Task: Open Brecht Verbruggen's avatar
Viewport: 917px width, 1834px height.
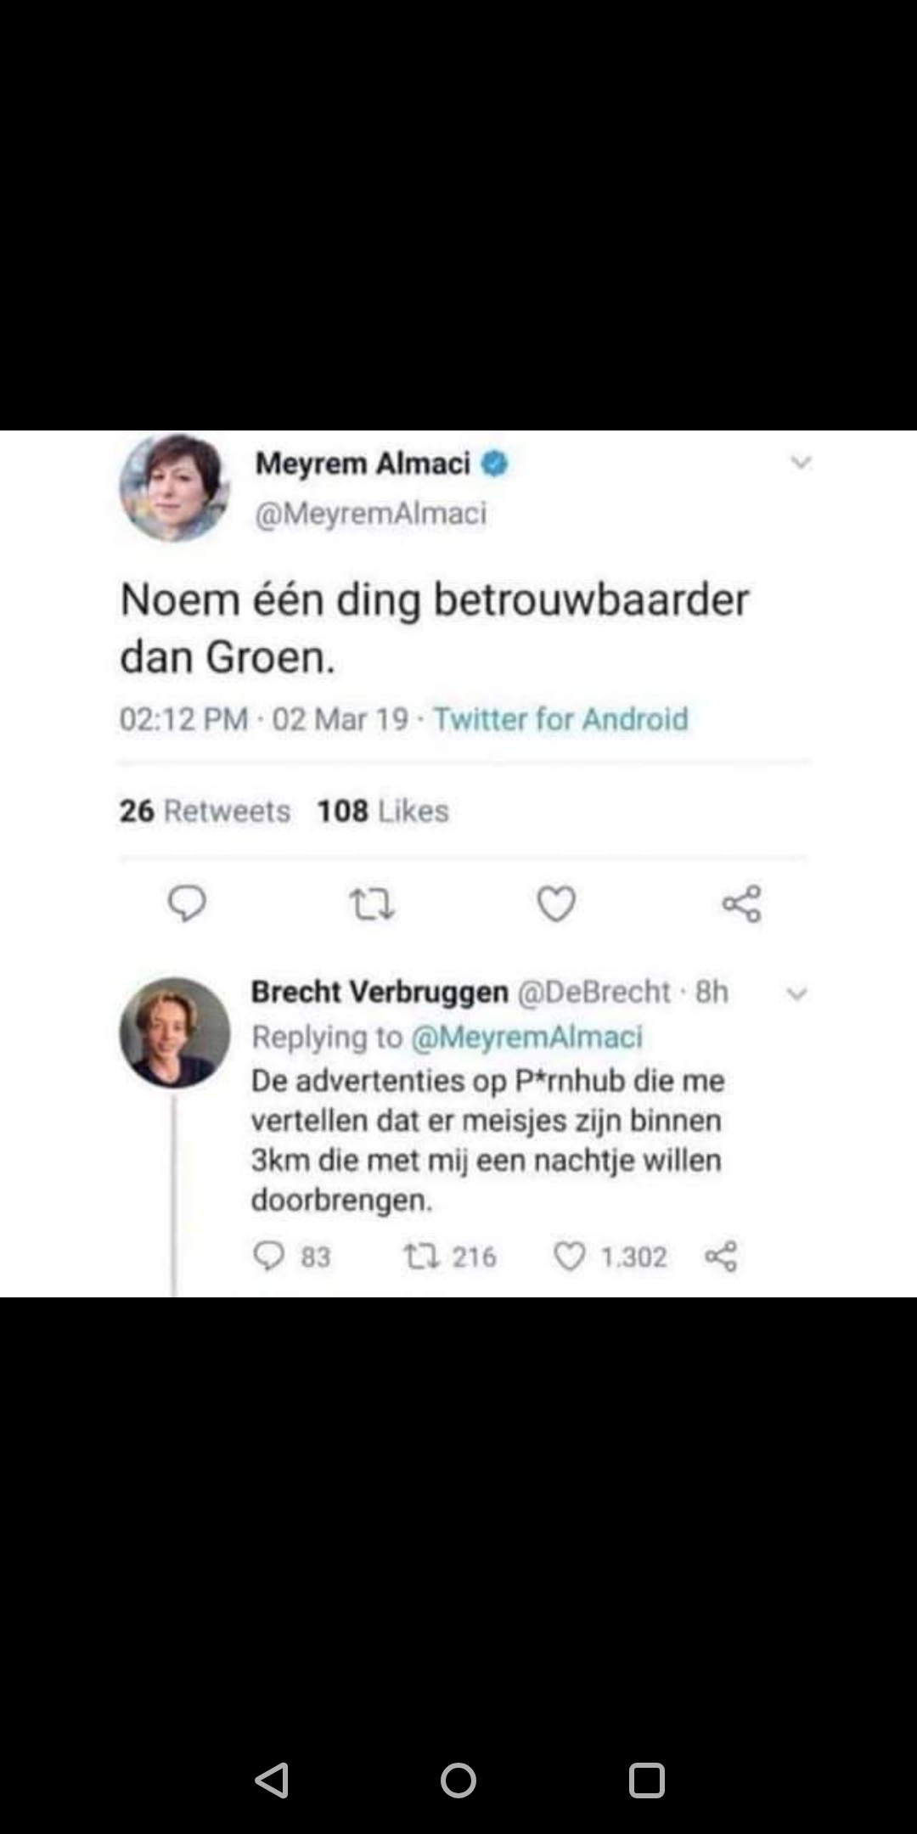Action: click(x=175, y=1032)
